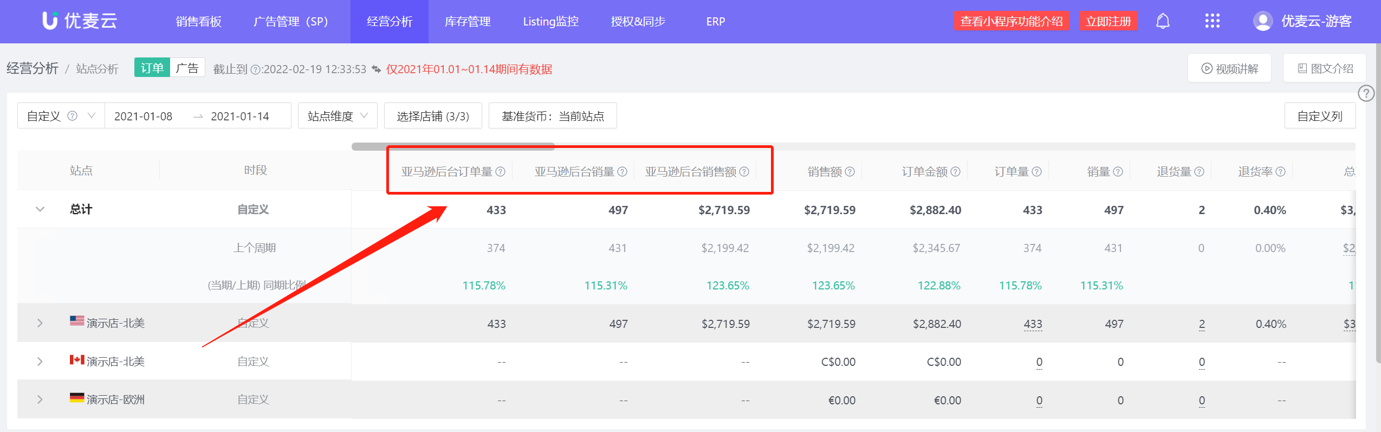
Task: Click 站点 column header
Action: tap(81, 170)
